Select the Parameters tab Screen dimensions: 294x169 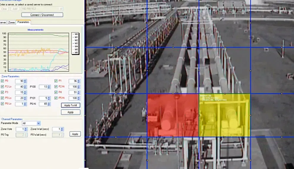[x=23, y=22]
